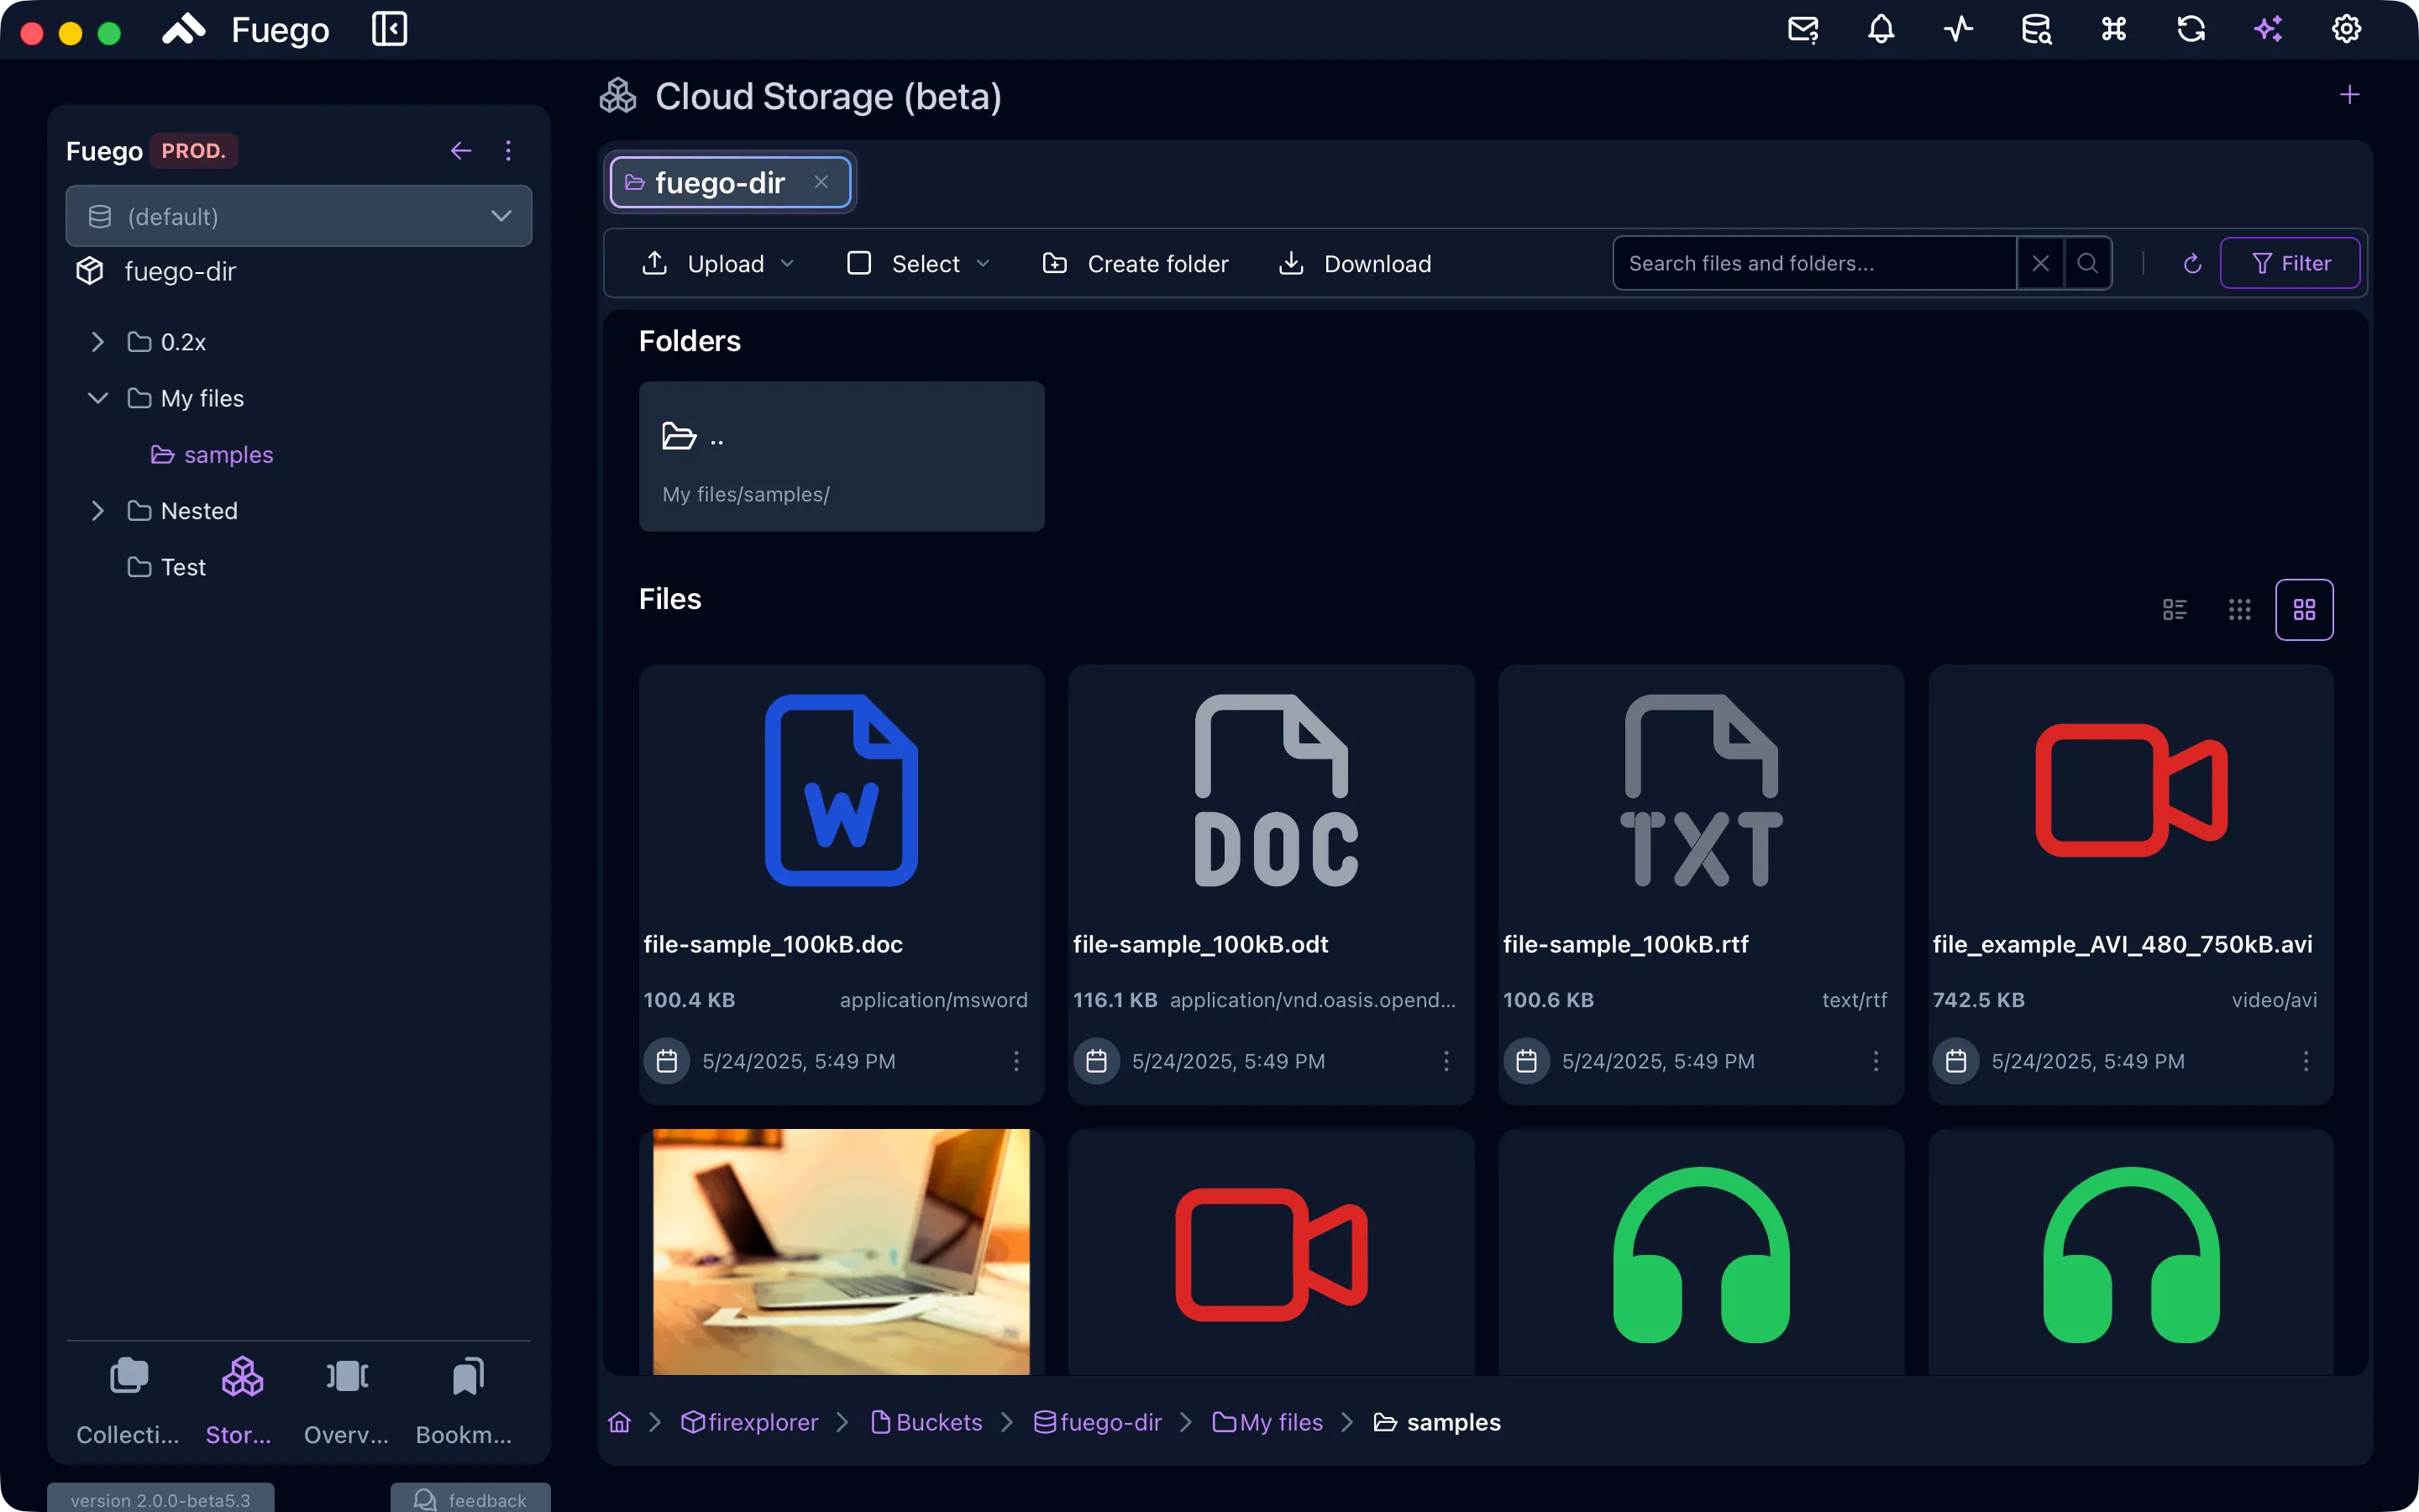Open the (default) database dropdown
The height and width of the screenshot is (1512, 2419).
pyautogui.click(x=299, y=216)
